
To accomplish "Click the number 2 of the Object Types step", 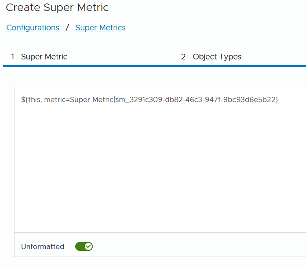I will [x=183, y=57].
